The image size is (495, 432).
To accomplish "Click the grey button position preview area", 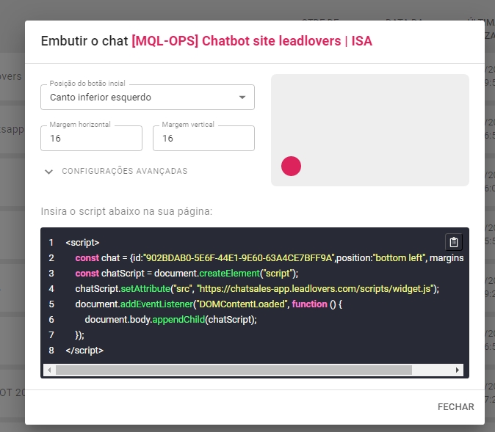I will pos(370,131).
